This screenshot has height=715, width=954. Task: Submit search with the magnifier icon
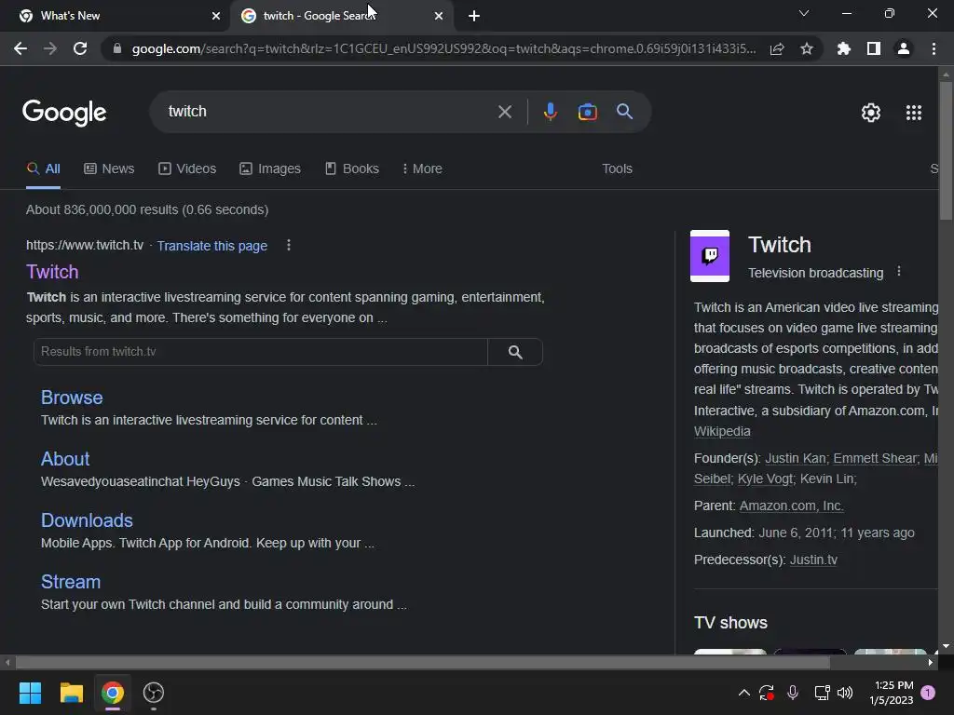pos(624,112)
